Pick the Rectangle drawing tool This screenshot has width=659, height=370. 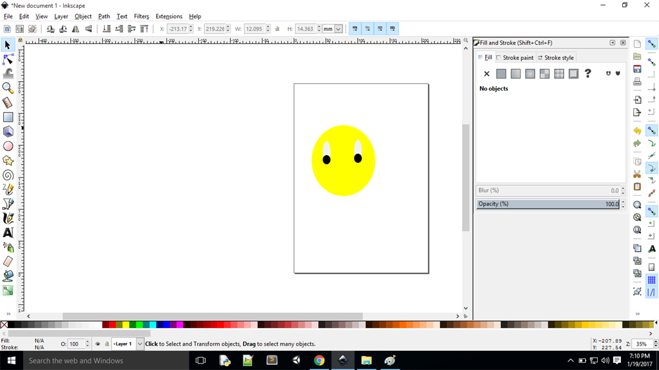pyautogui.click(x=8, y=117)
